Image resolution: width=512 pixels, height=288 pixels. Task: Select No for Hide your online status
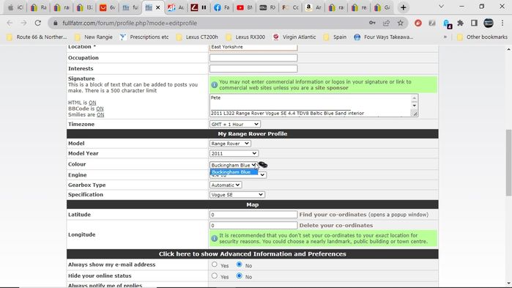240,276
